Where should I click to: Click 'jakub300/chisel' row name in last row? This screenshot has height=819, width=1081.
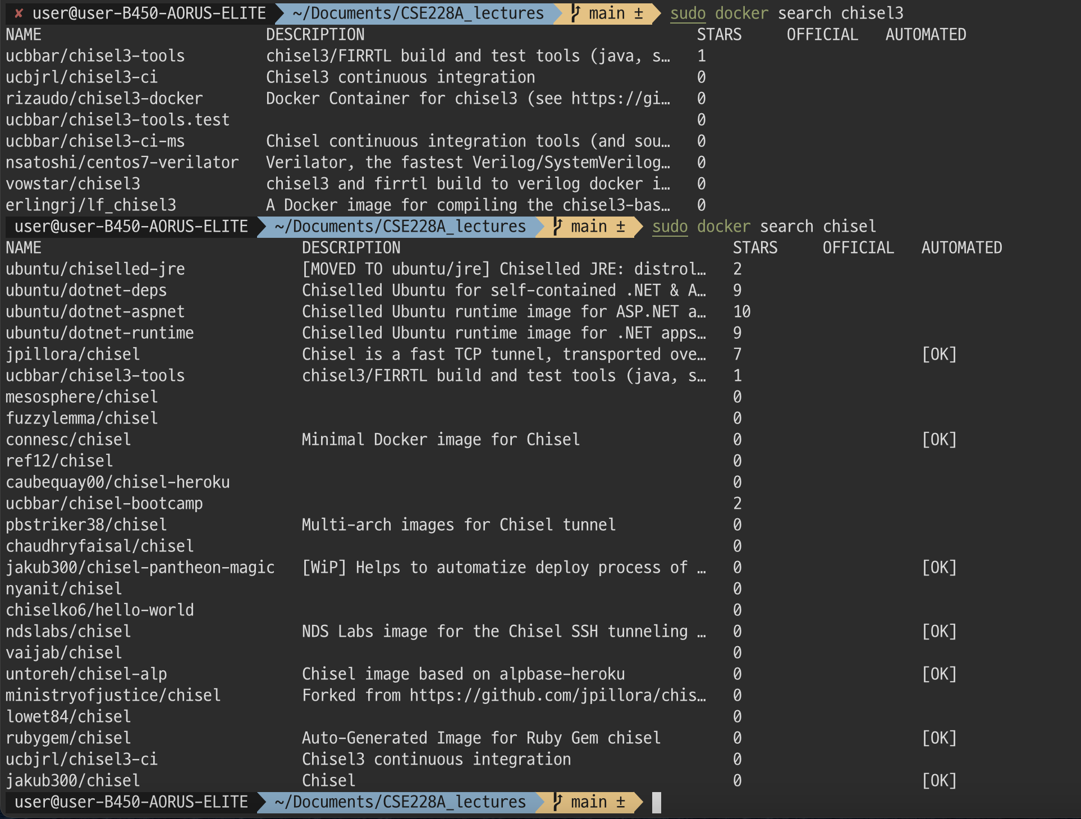(73, 781)
